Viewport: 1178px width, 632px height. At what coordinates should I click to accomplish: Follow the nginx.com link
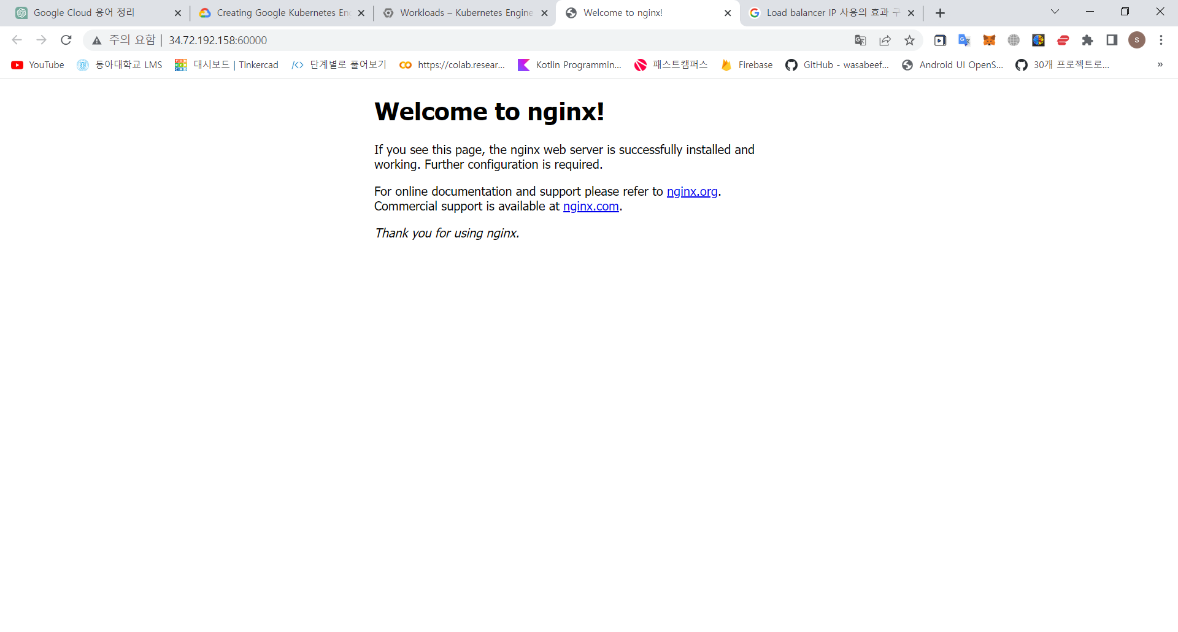(591, 206)
